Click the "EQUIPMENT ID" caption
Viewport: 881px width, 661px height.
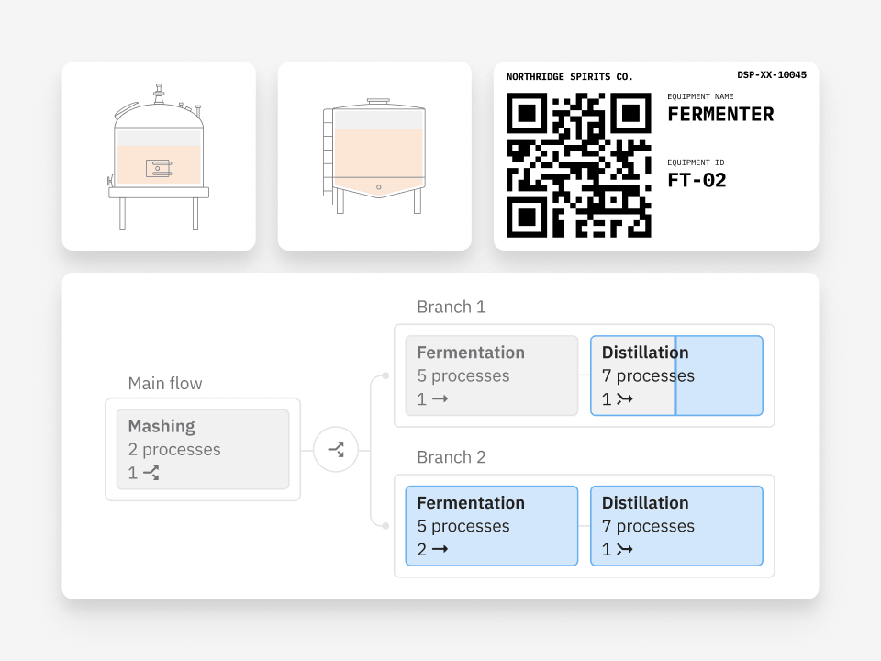[x=697, y=162]
